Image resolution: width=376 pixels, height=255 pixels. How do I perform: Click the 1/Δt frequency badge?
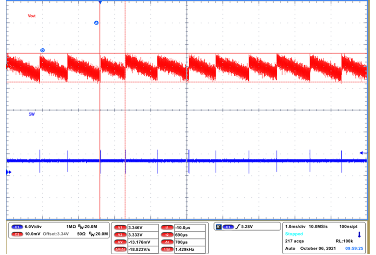point(167,250)
